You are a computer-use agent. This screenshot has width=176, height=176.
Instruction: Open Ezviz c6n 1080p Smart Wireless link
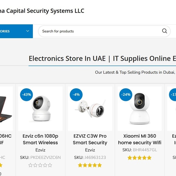[x=40, y=139]
